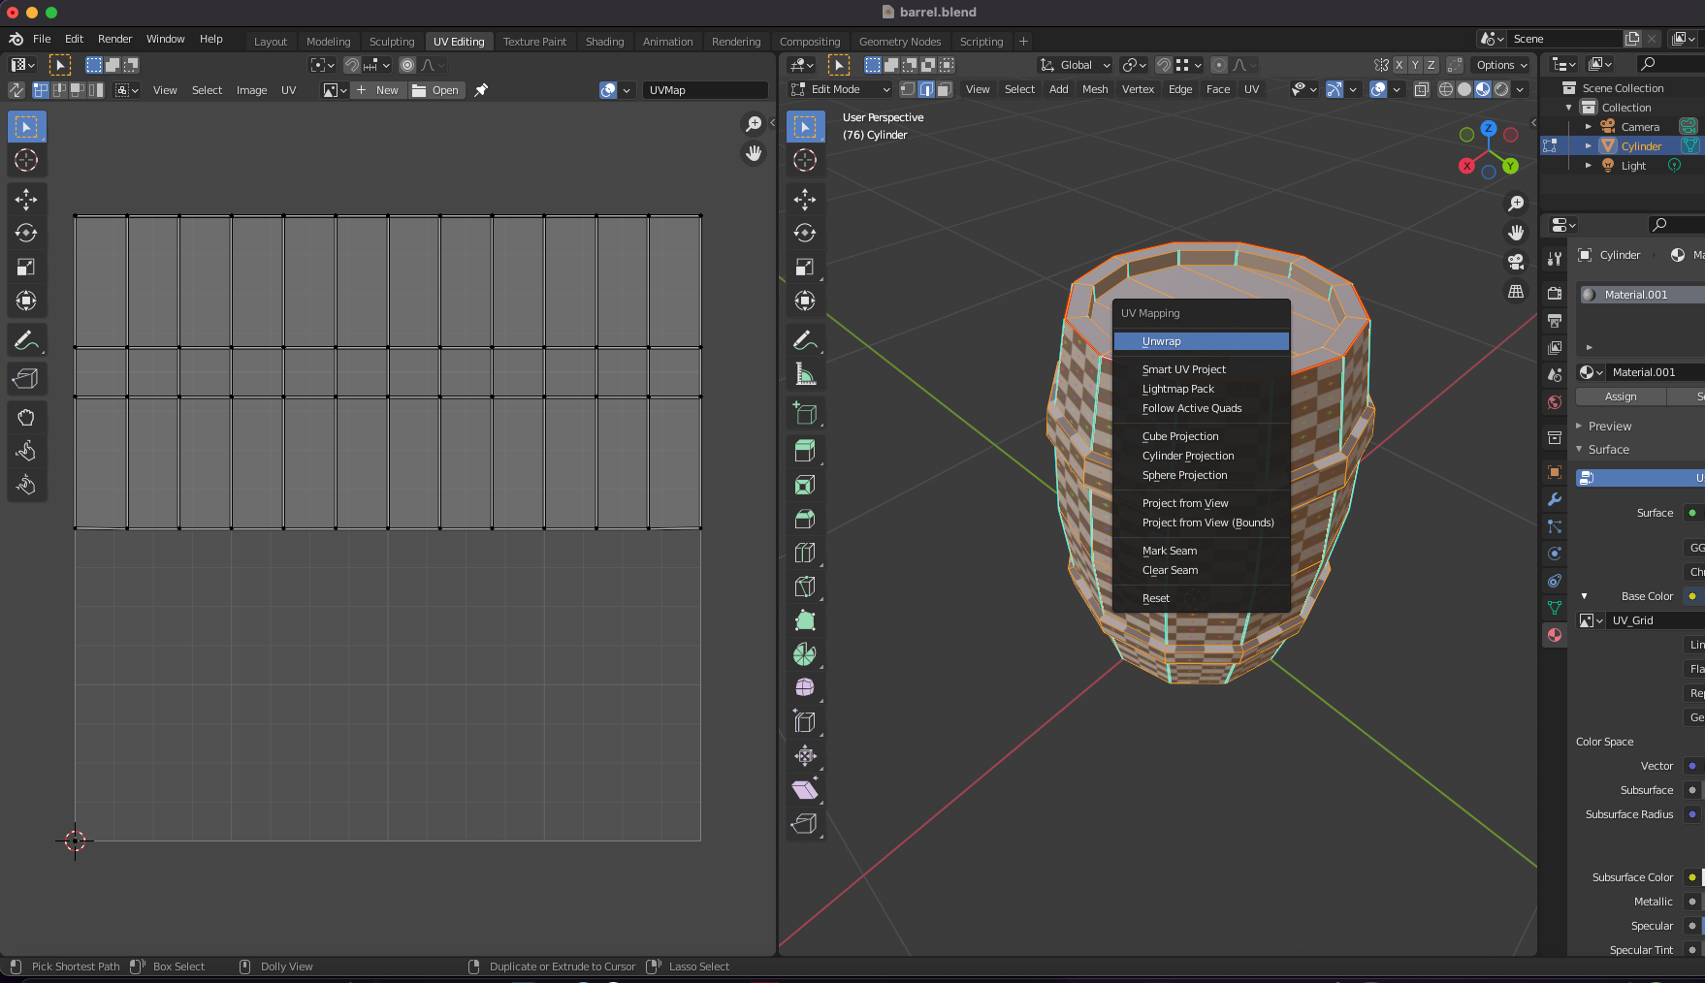Toggle X axis mirror in viewport header
This screenshot has width=1705, height=983.
[x=1399, y=65]
